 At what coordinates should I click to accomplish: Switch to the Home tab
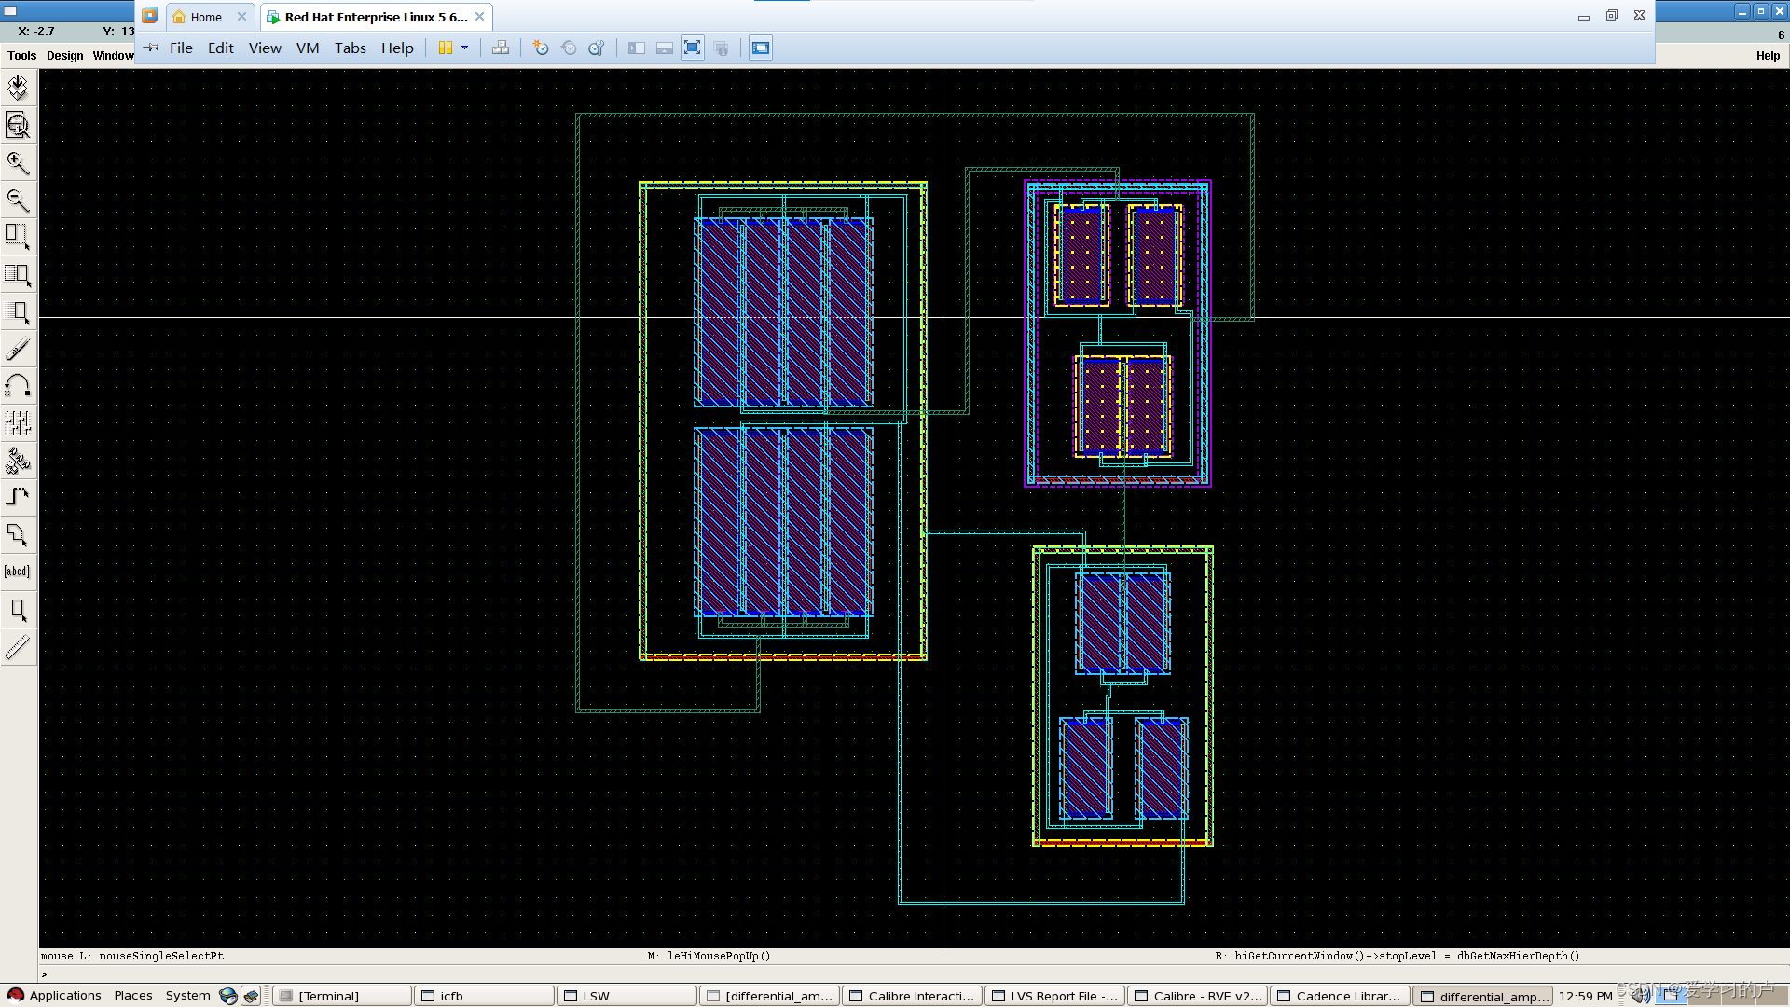206,17
